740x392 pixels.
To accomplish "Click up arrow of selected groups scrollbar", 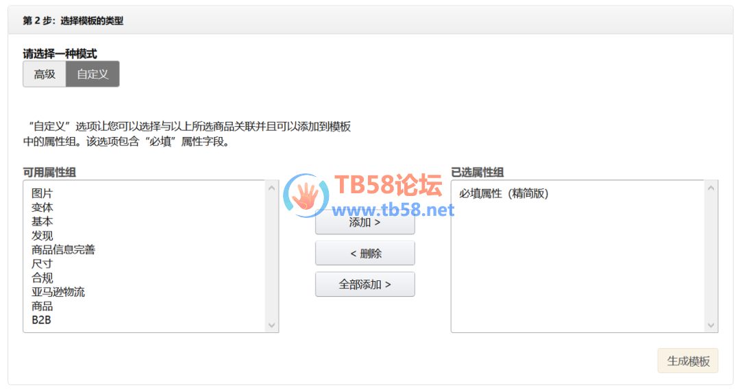I will tap(711, 188).
